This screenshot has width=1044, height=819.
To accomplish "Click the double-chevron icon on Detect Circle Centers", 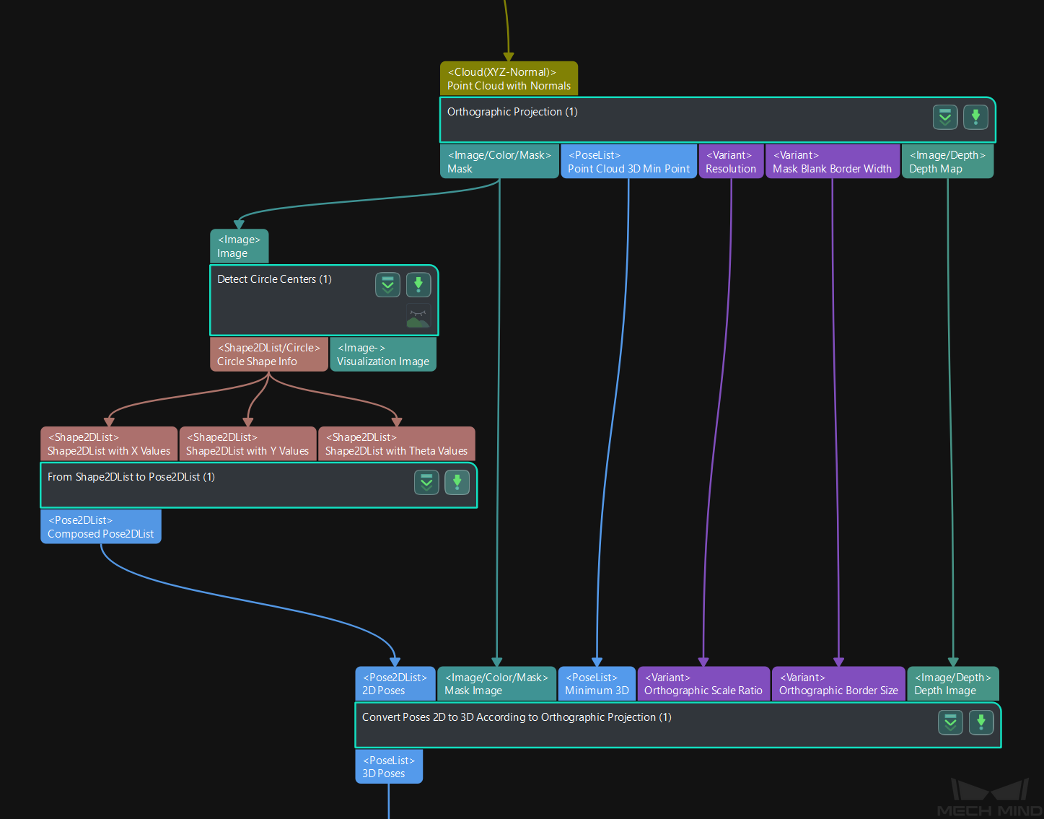I will click(387, 285).
